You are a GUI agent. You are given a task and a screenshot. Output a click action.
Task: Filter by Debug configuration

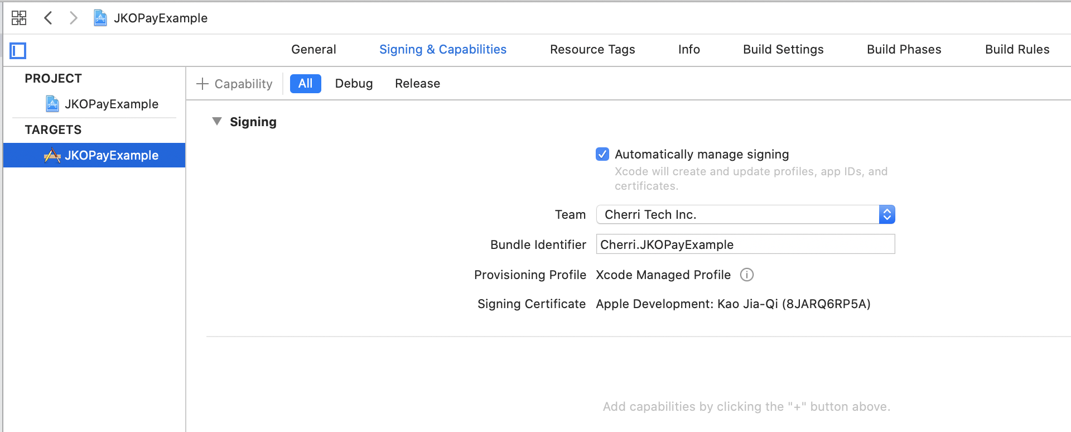tap(354, 84)
